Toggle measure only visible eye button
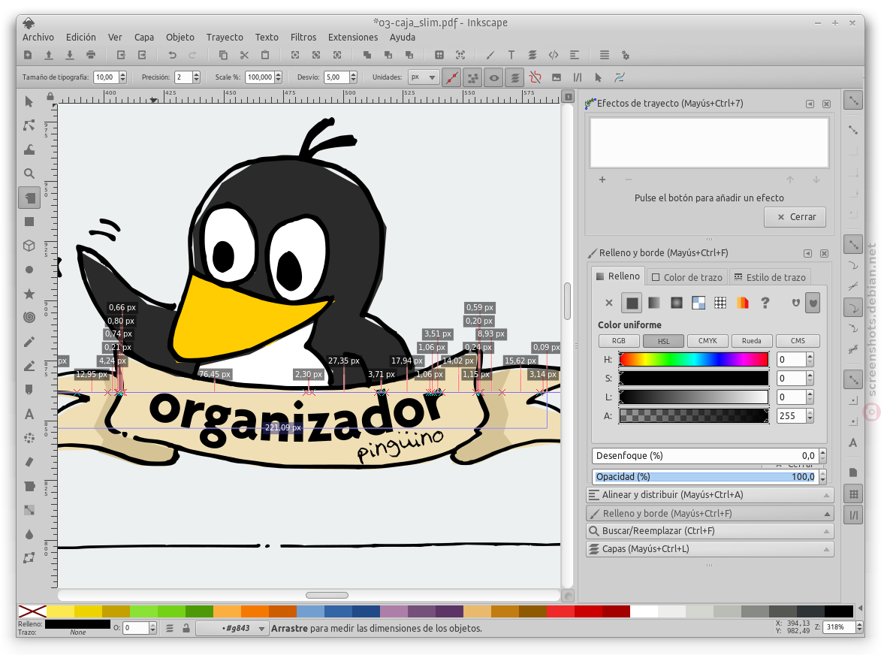881x655 pixels. pos(494,77)
